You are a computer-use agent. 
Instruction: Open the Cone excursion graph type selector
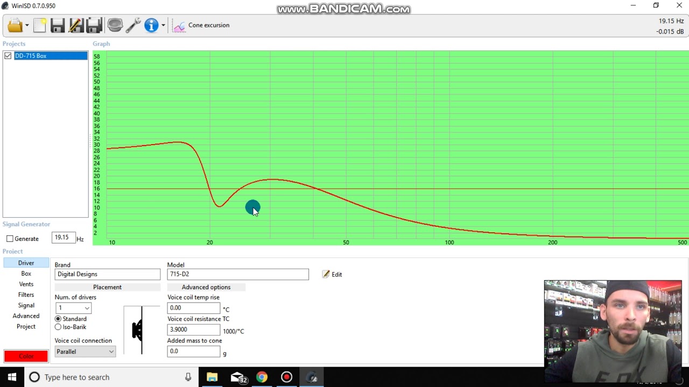[x=202, y=25]
